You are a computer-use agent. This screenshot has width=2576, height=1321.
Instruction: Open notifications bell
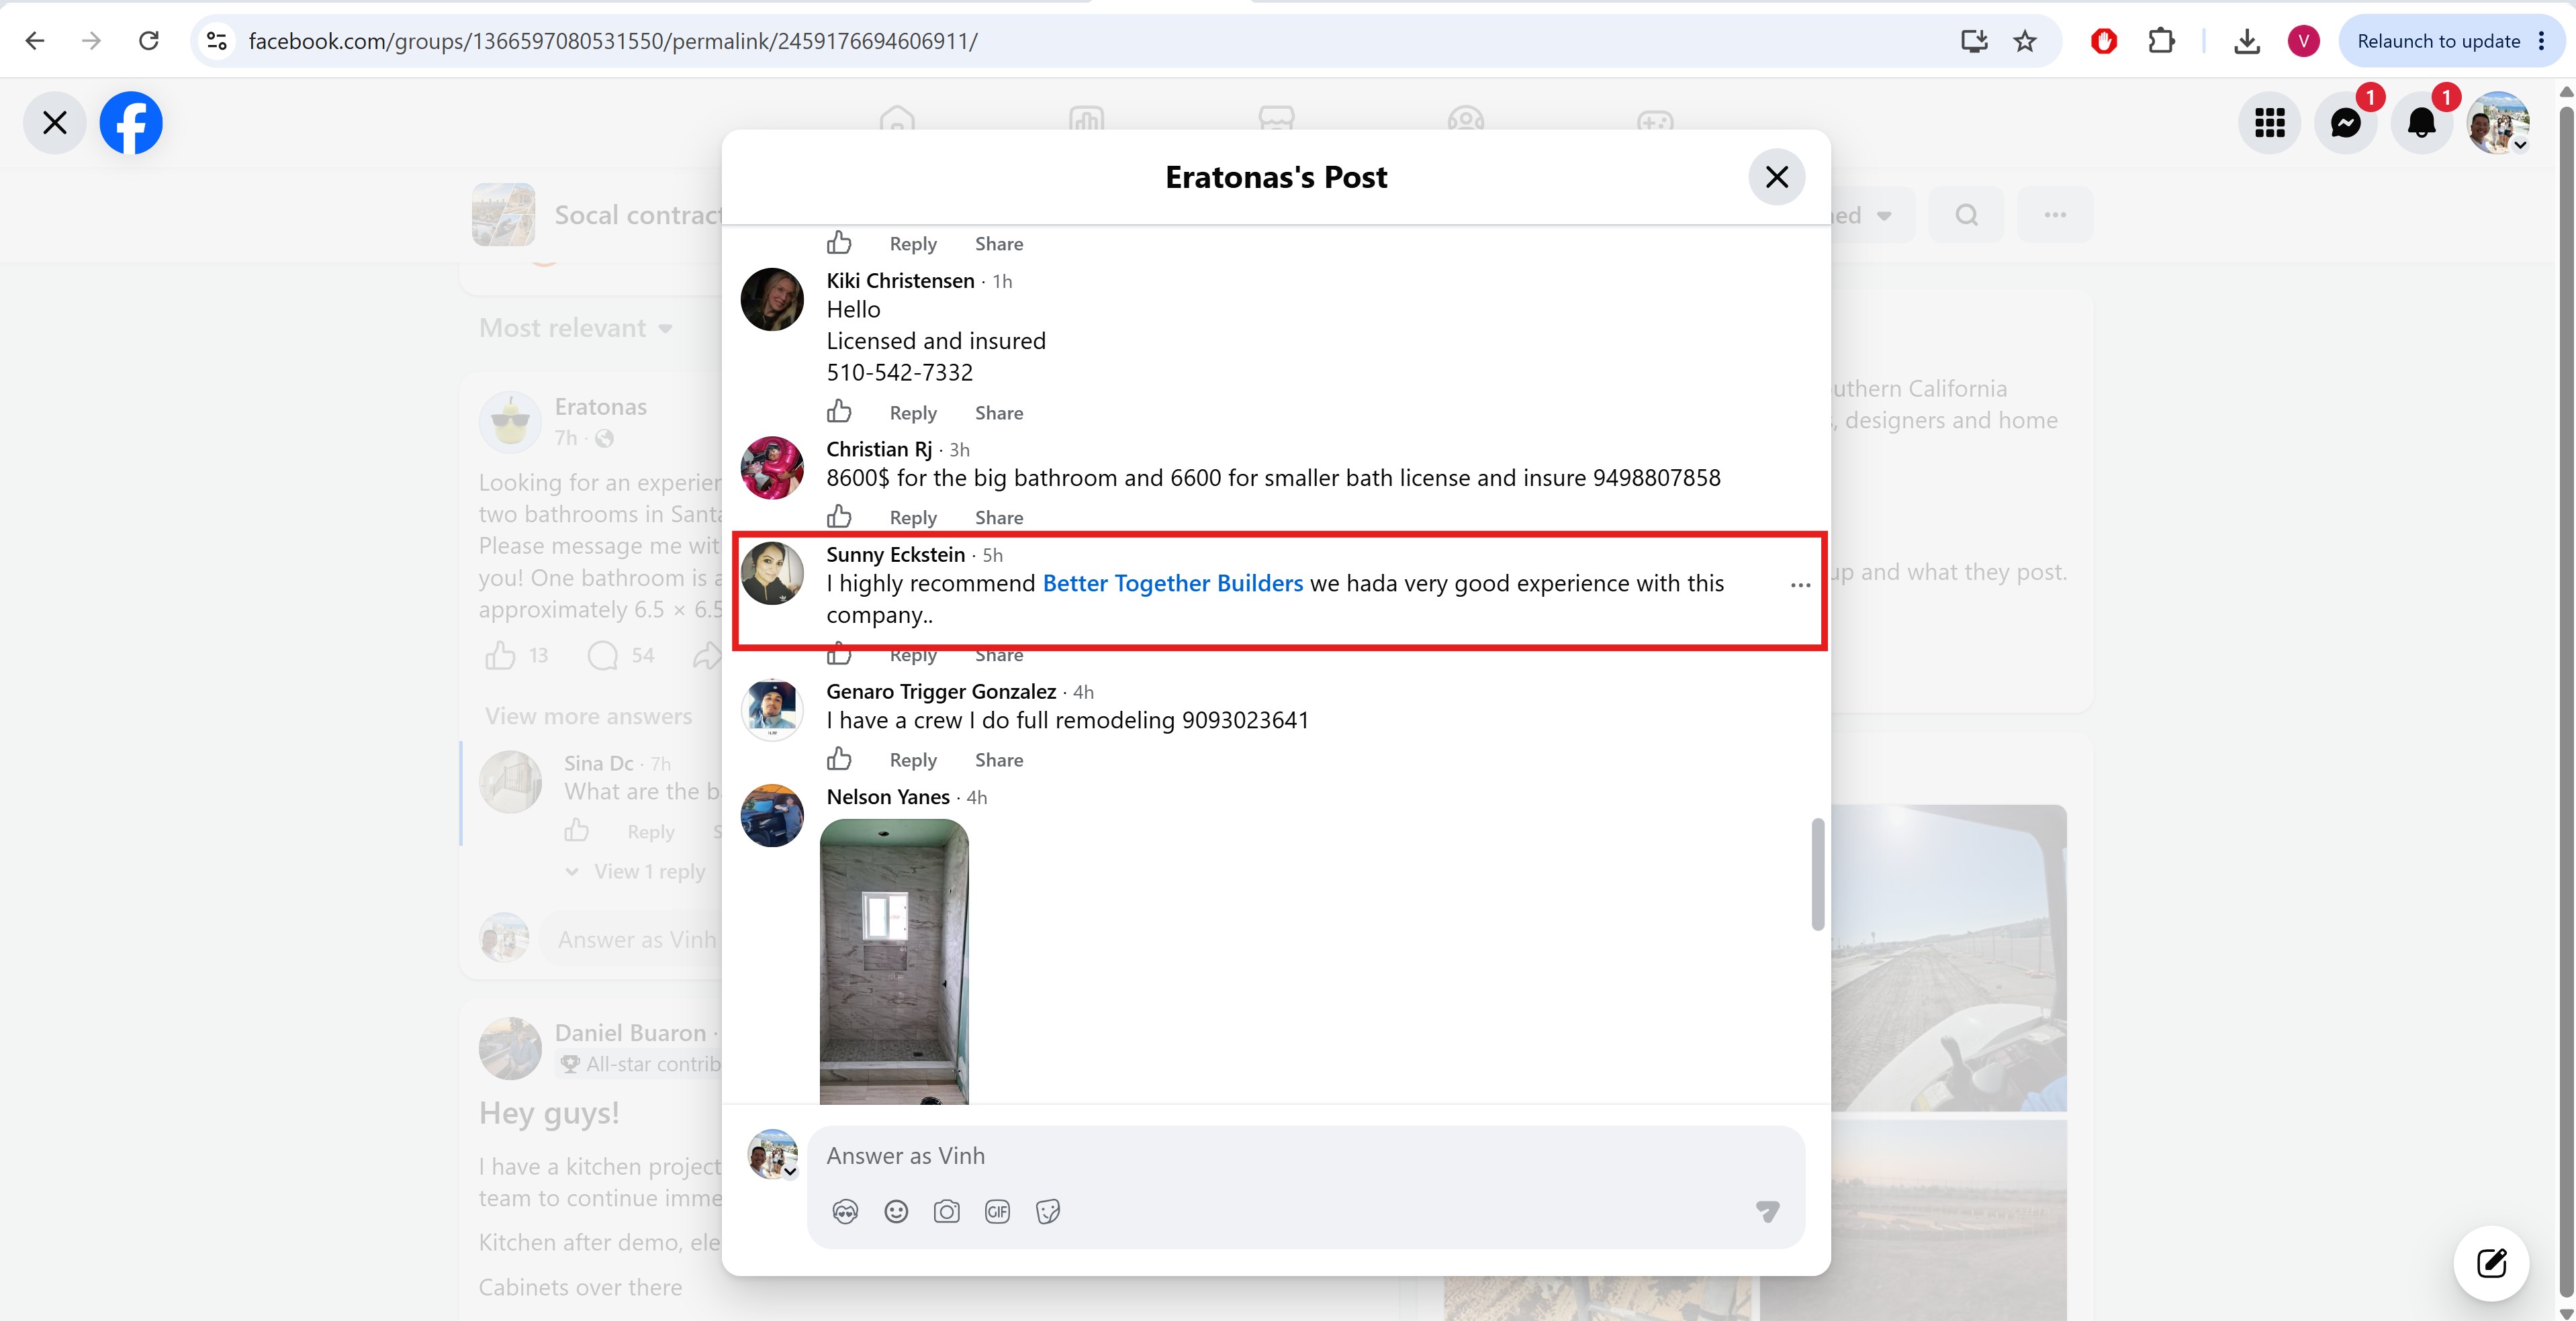click(x=2422, y=123)
